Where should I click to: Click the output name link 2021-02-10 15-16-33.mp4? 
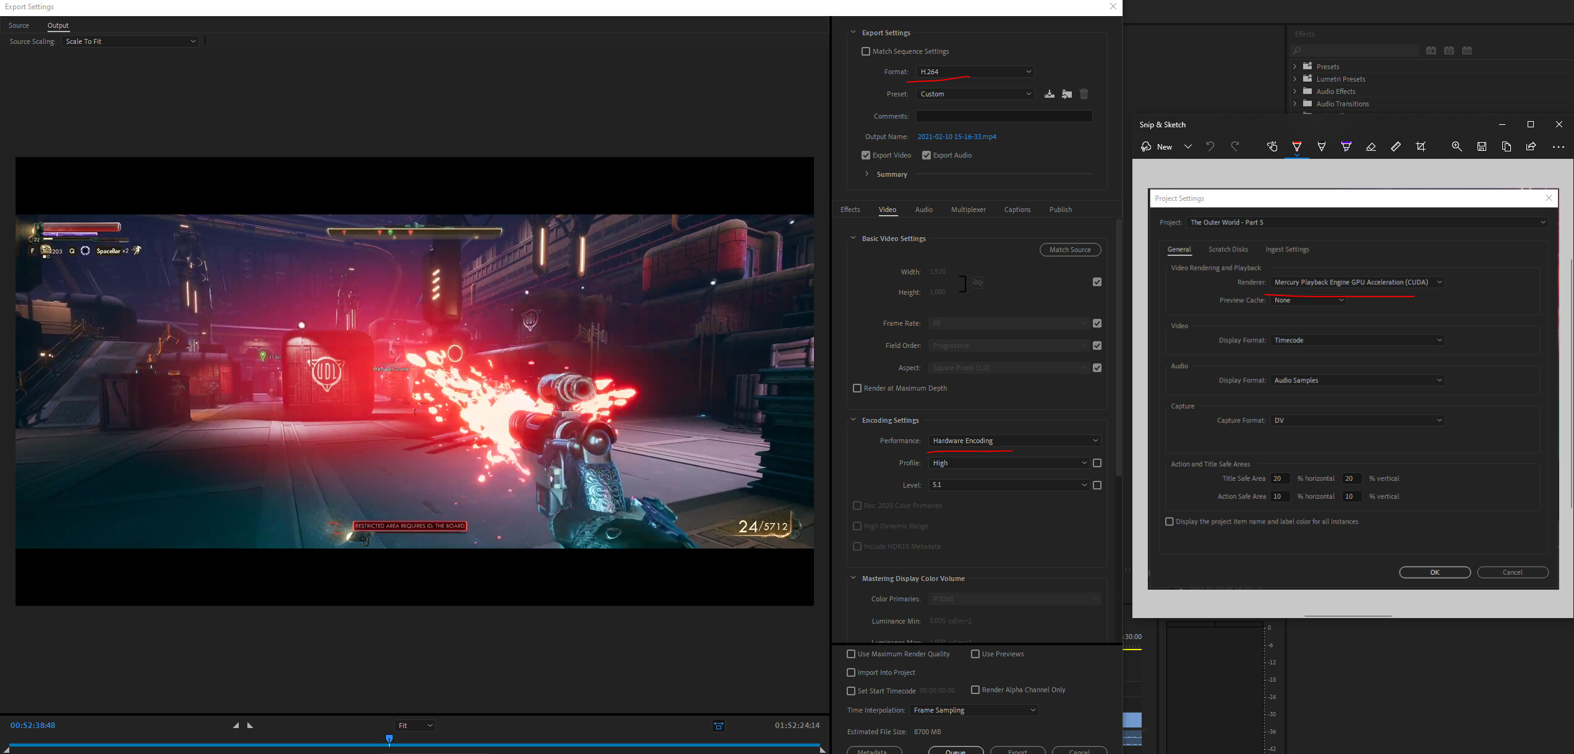[x=956, y=137]
